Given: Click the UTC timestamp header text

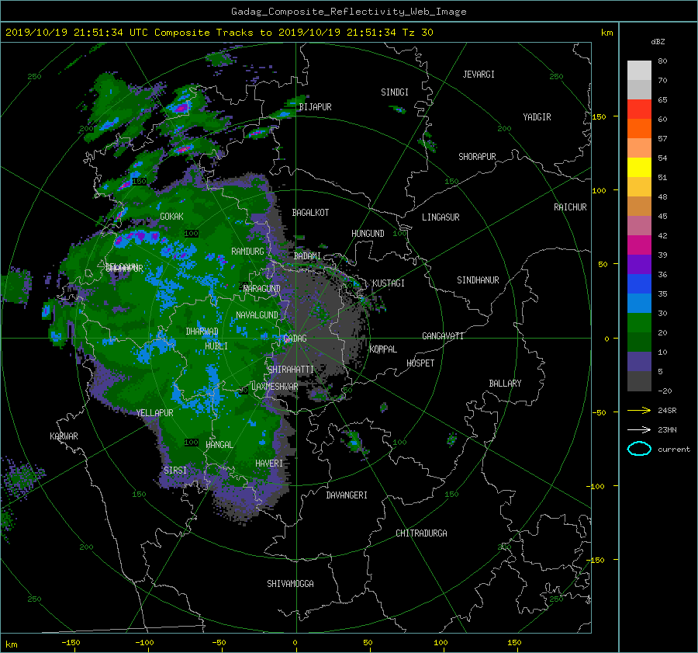Looking at the screenshot, I should (219, 33).
